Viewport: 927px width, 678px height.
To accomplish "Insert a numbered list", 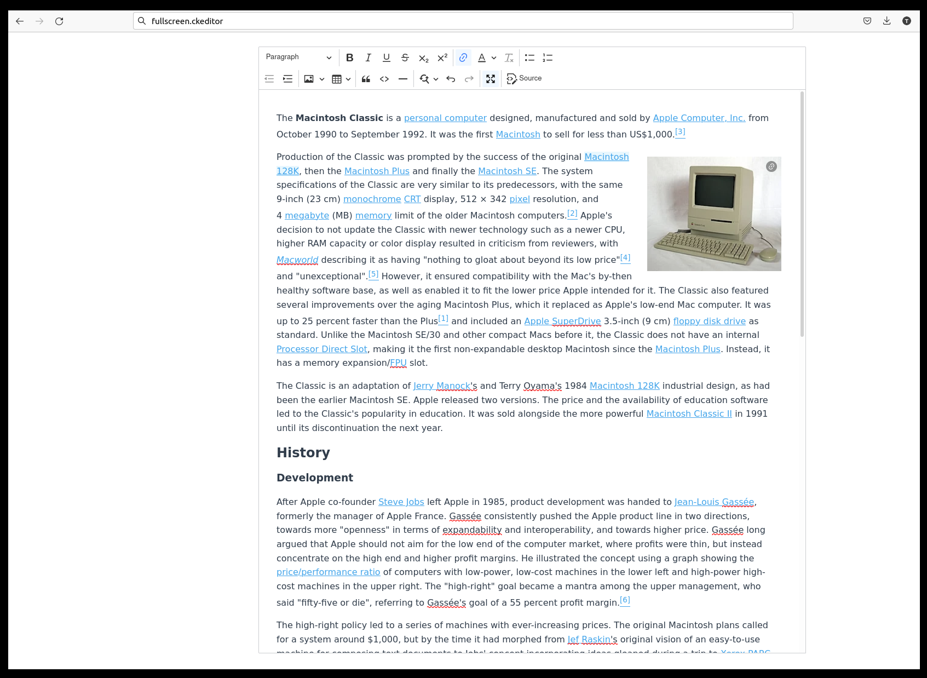I will click(548, 58).
